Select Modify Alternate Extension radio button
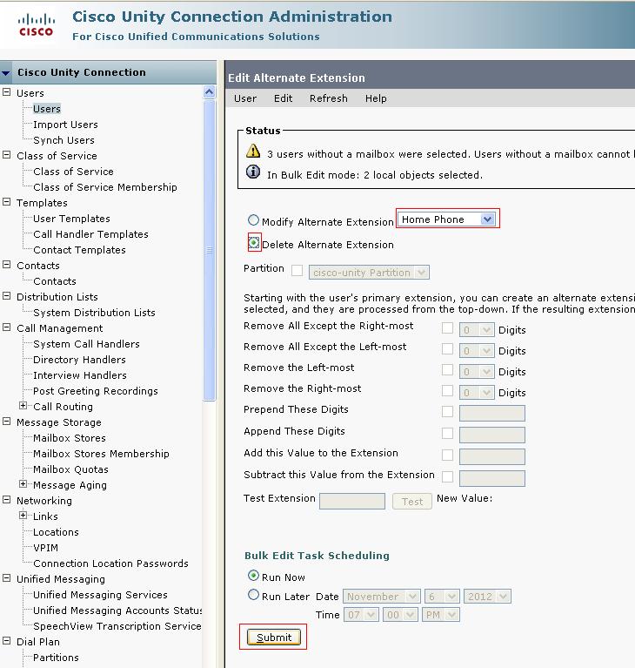Image resolution: width=635 pixels, height=668 pixels. (x=253, y=219)
